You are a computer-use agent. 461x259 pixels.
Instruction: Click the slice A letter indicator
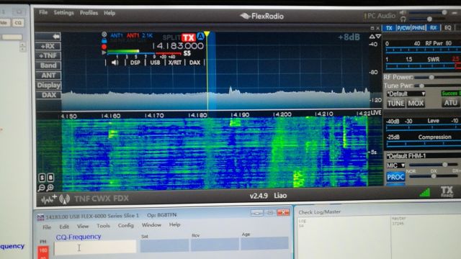point(200,37)
